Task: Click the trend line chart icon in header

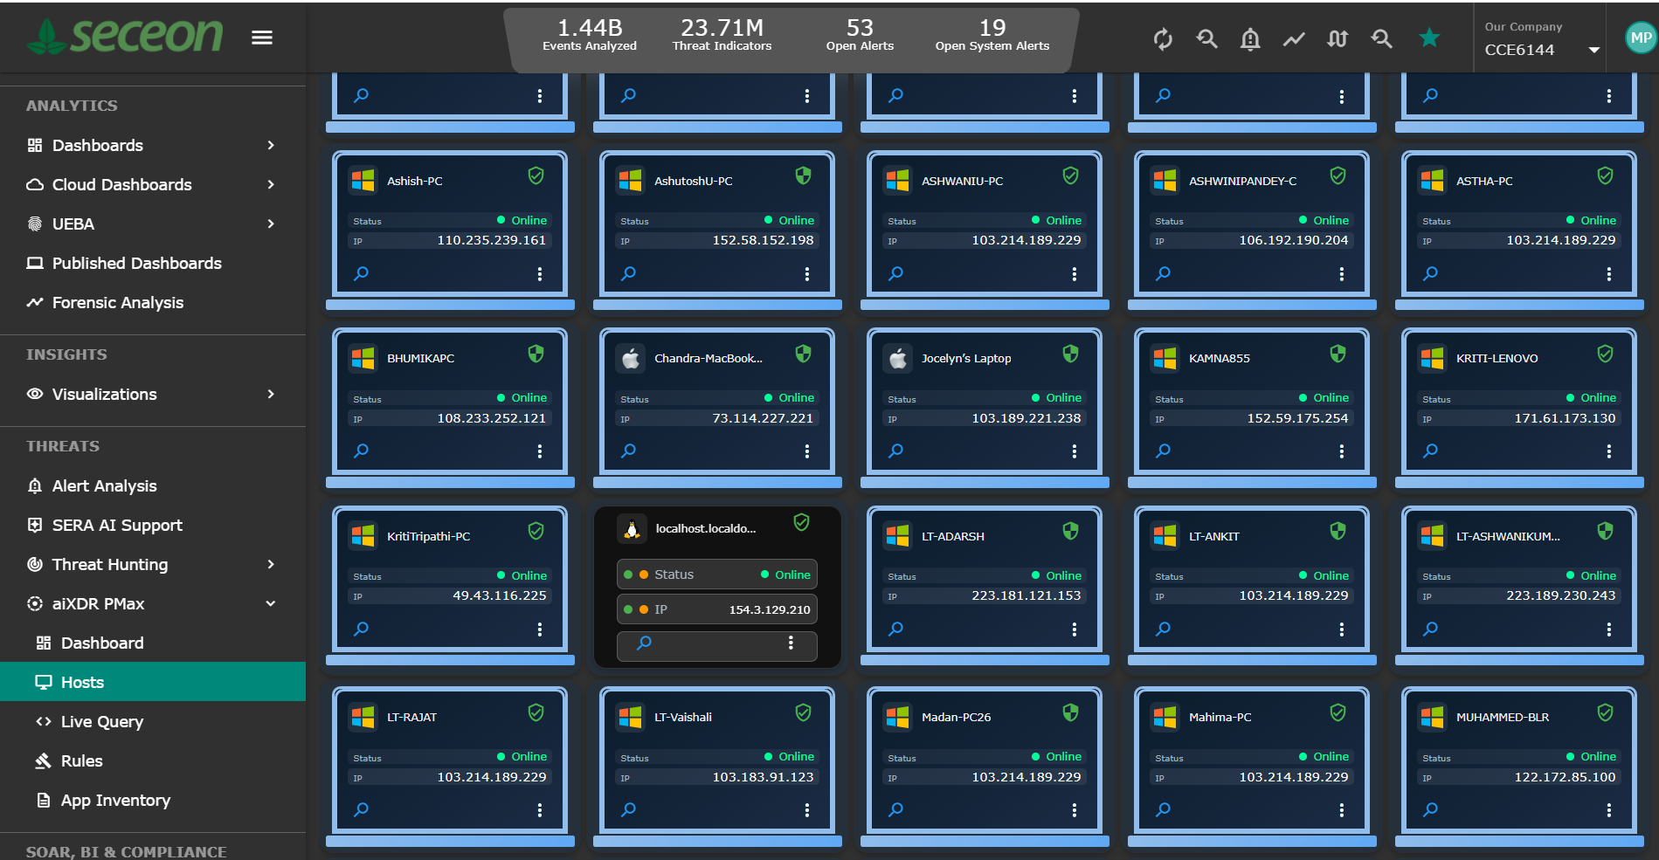Action: click(x=1294, y=38)
